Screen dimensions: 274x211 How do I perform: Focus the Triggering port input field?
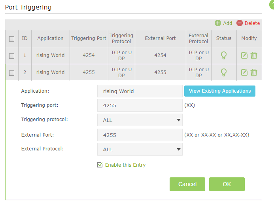pos(140,106)
